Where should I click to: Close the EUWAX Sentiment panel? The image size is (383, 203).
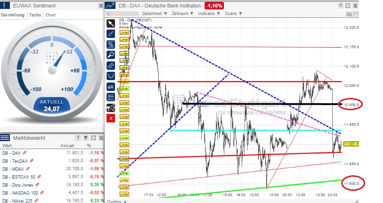pos(100,6)
